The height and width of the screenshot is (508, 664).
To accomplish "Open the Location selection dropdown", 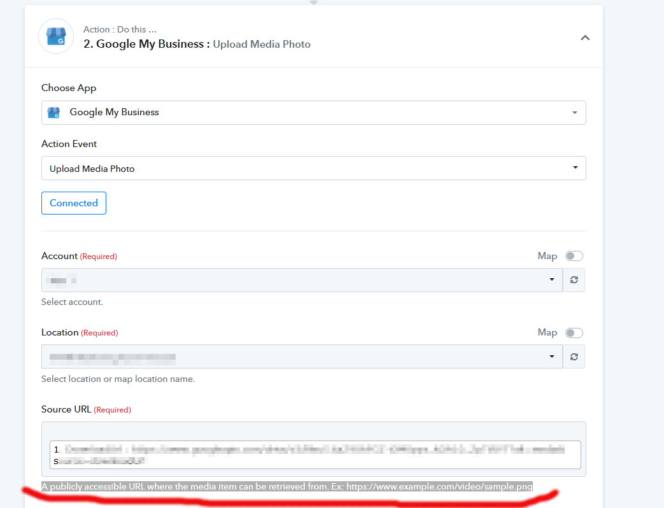I will pyautogui.click(x=302, y=356).
